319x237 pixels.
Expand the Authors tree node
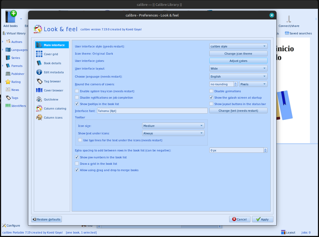[x=3, y=42]
